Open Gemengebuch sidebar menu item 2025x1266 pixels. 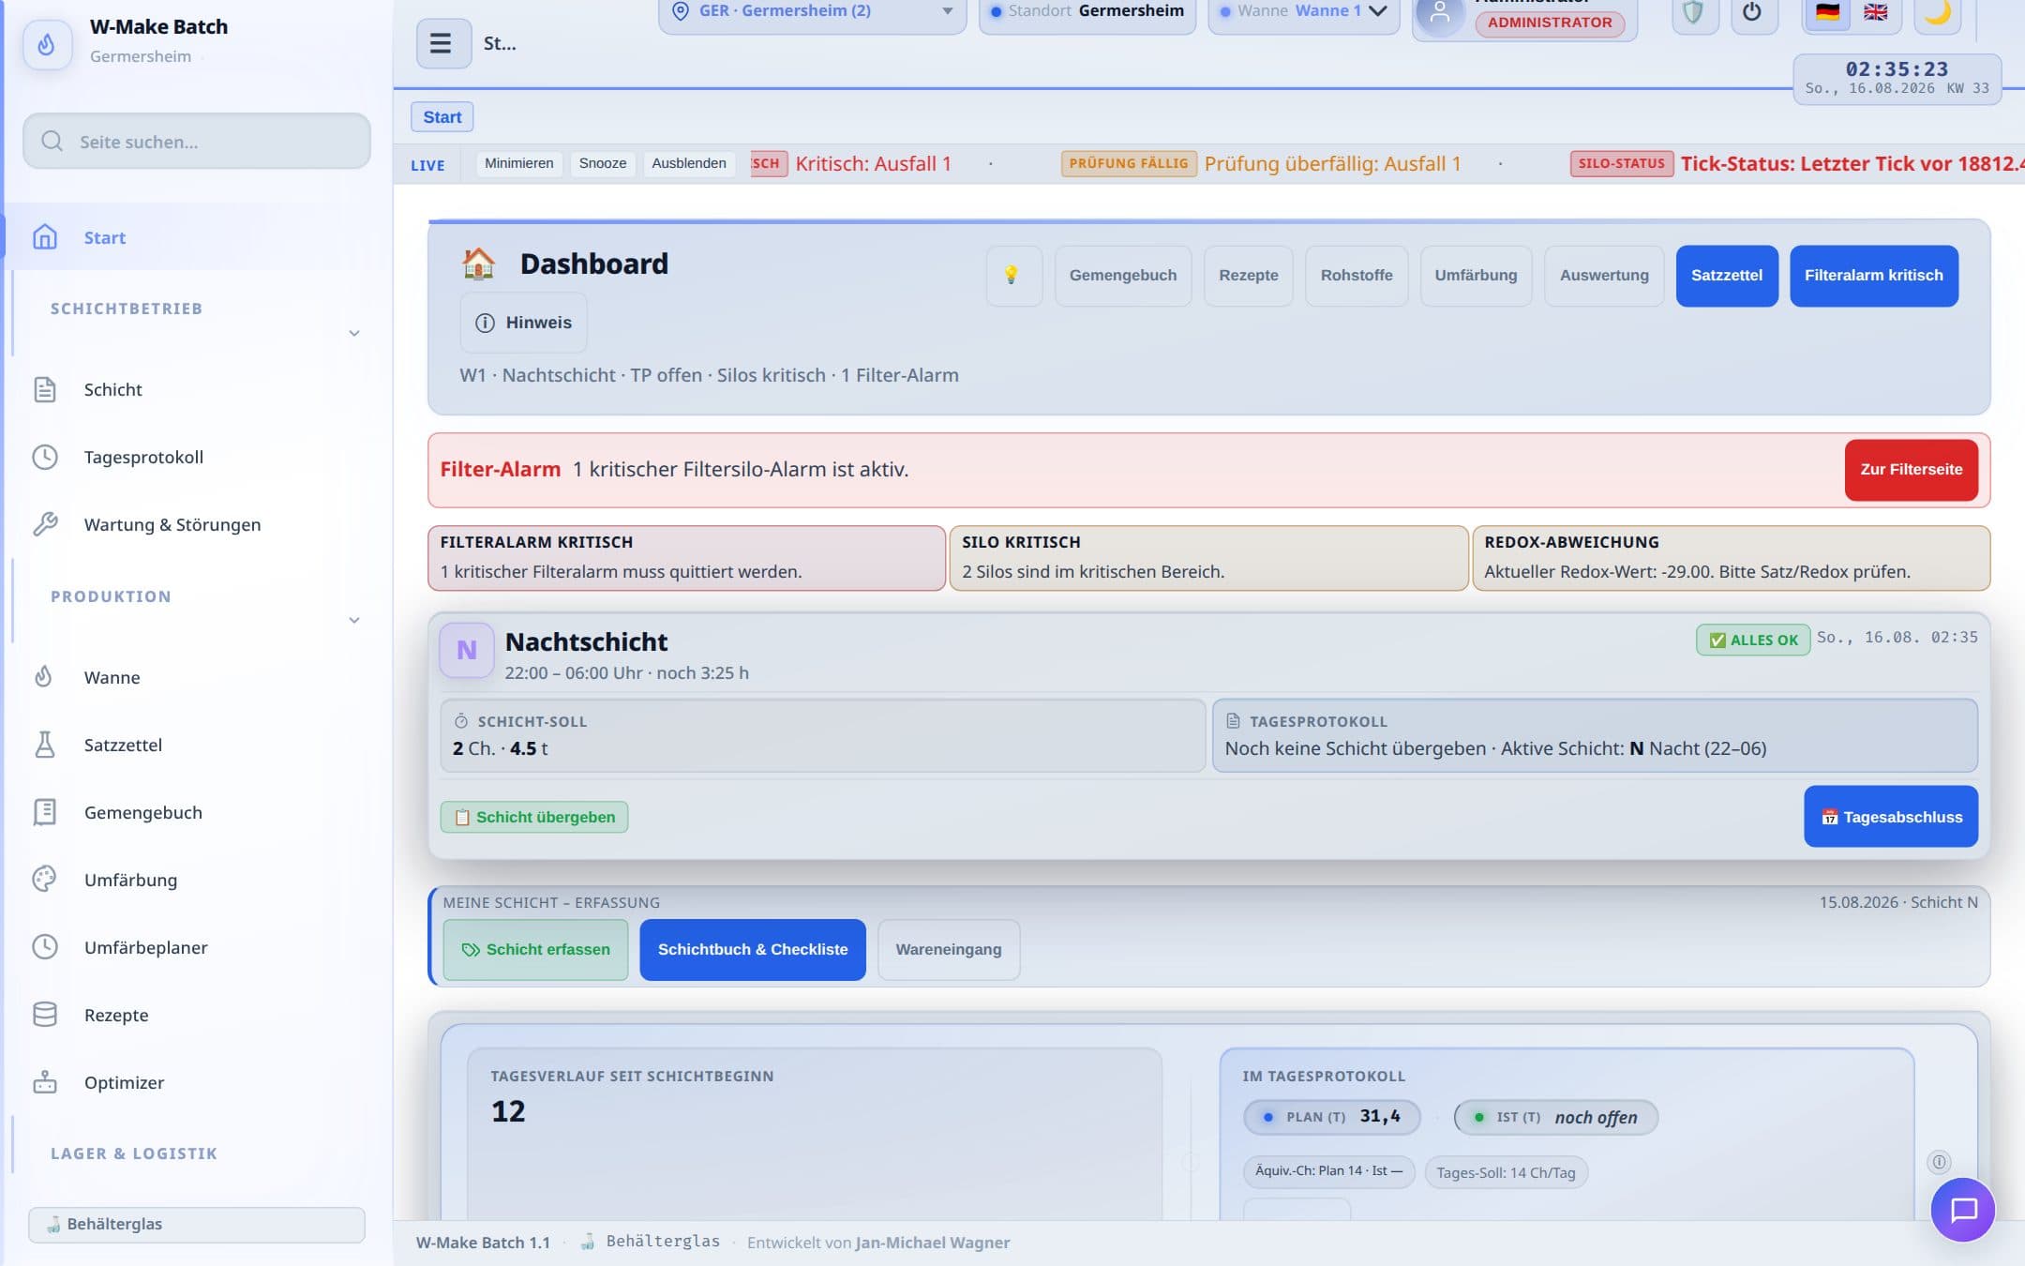(196, 812)
